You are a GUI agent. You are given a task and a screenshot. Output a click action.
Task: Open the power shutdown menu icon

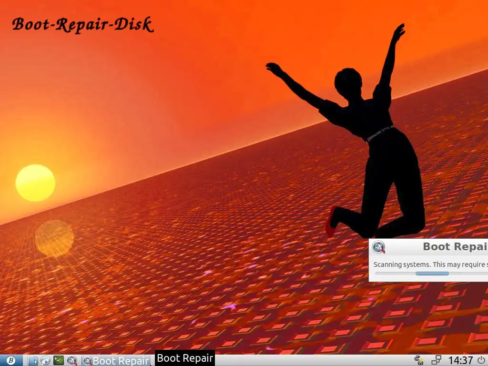point(481,360)
